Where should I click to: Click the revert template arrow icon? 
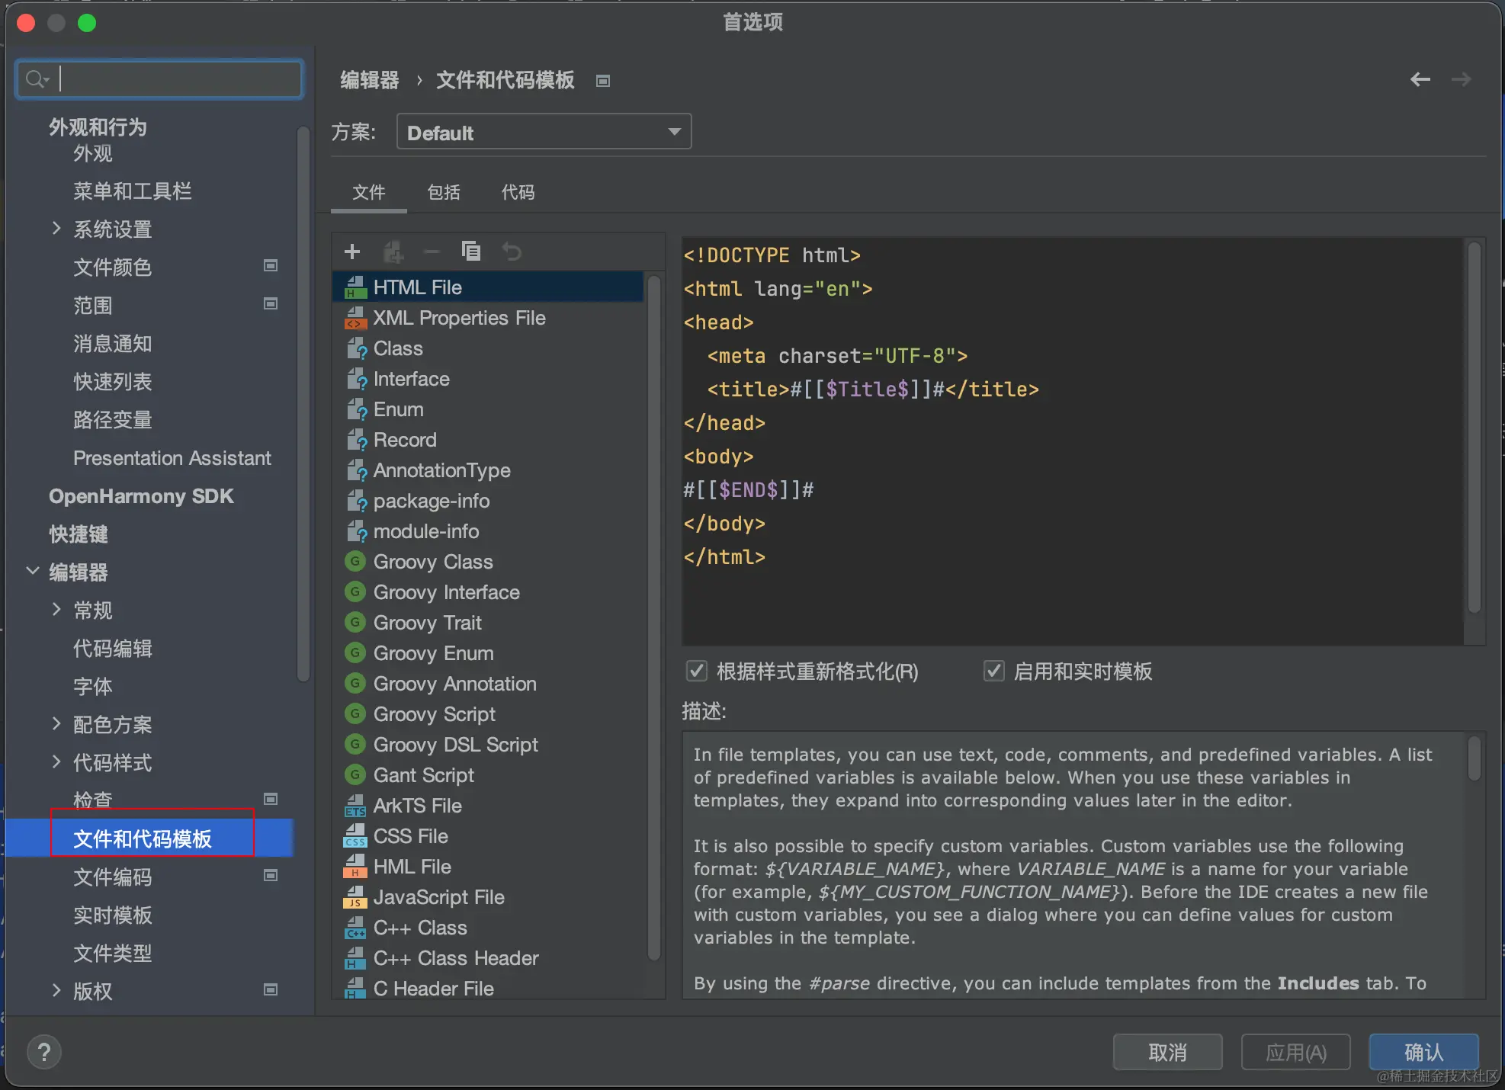tap(512, 251)
